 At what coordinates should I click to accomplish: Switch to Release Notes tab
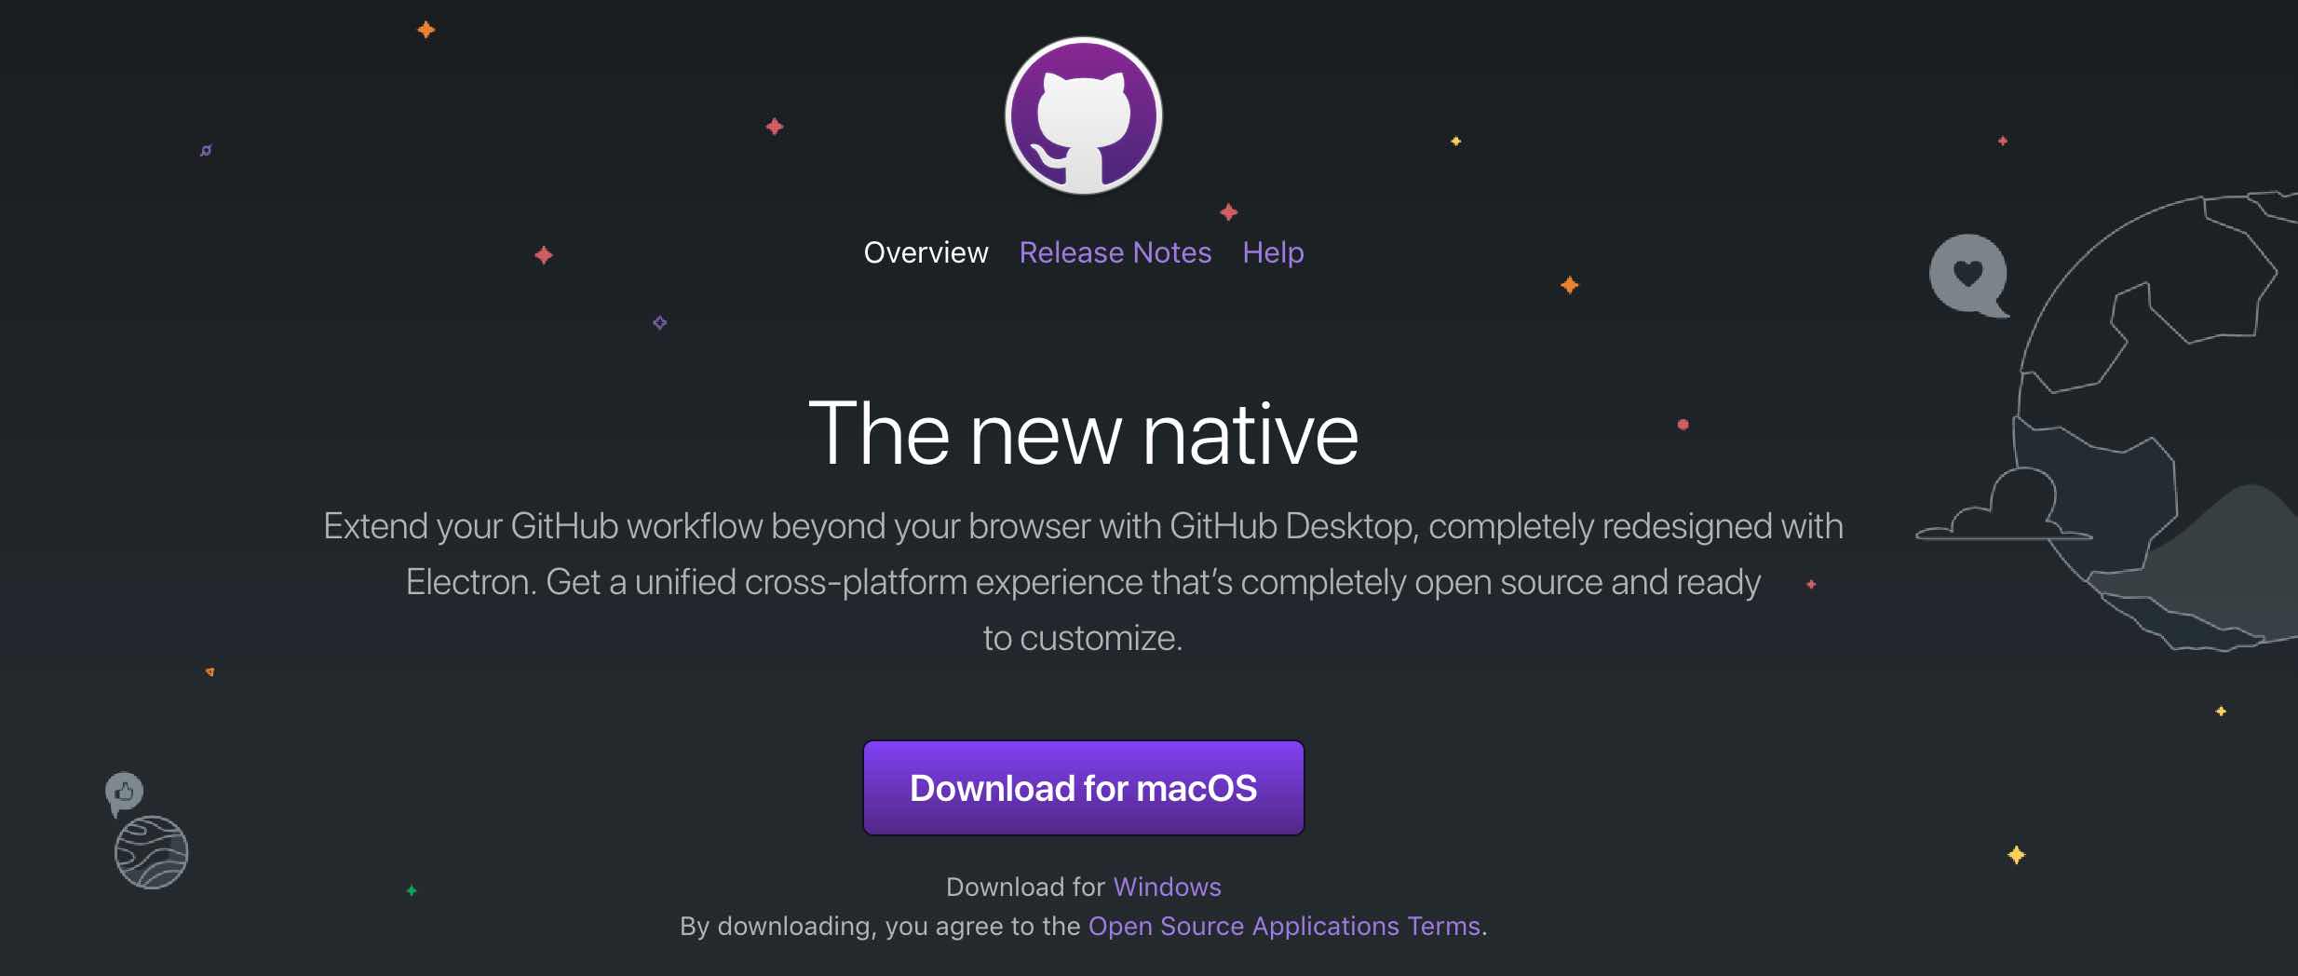(1115, 252)
